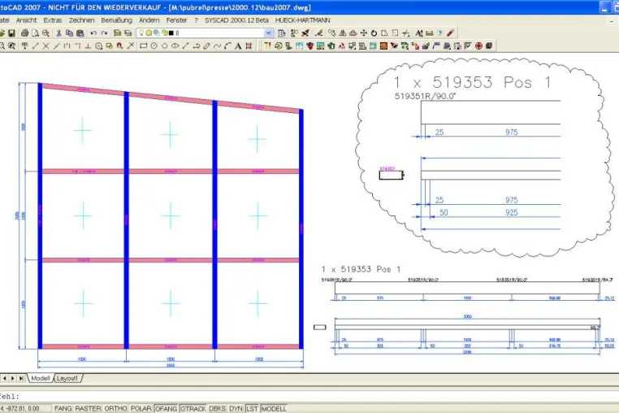Viewport: 619px width, 413px height.
Task: Click the '1 x 519353 Pos 1' cloud title
Action: pos(473,82)
